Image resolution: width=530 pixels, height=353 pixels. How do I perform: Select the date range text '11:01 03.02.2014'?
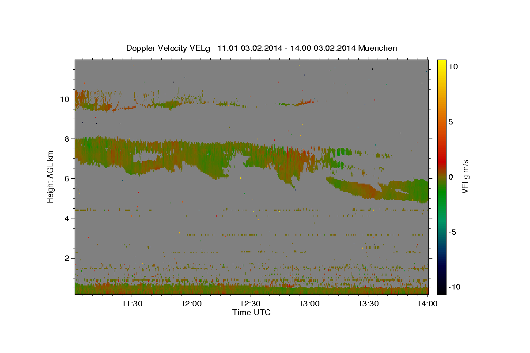coord(249,48)
